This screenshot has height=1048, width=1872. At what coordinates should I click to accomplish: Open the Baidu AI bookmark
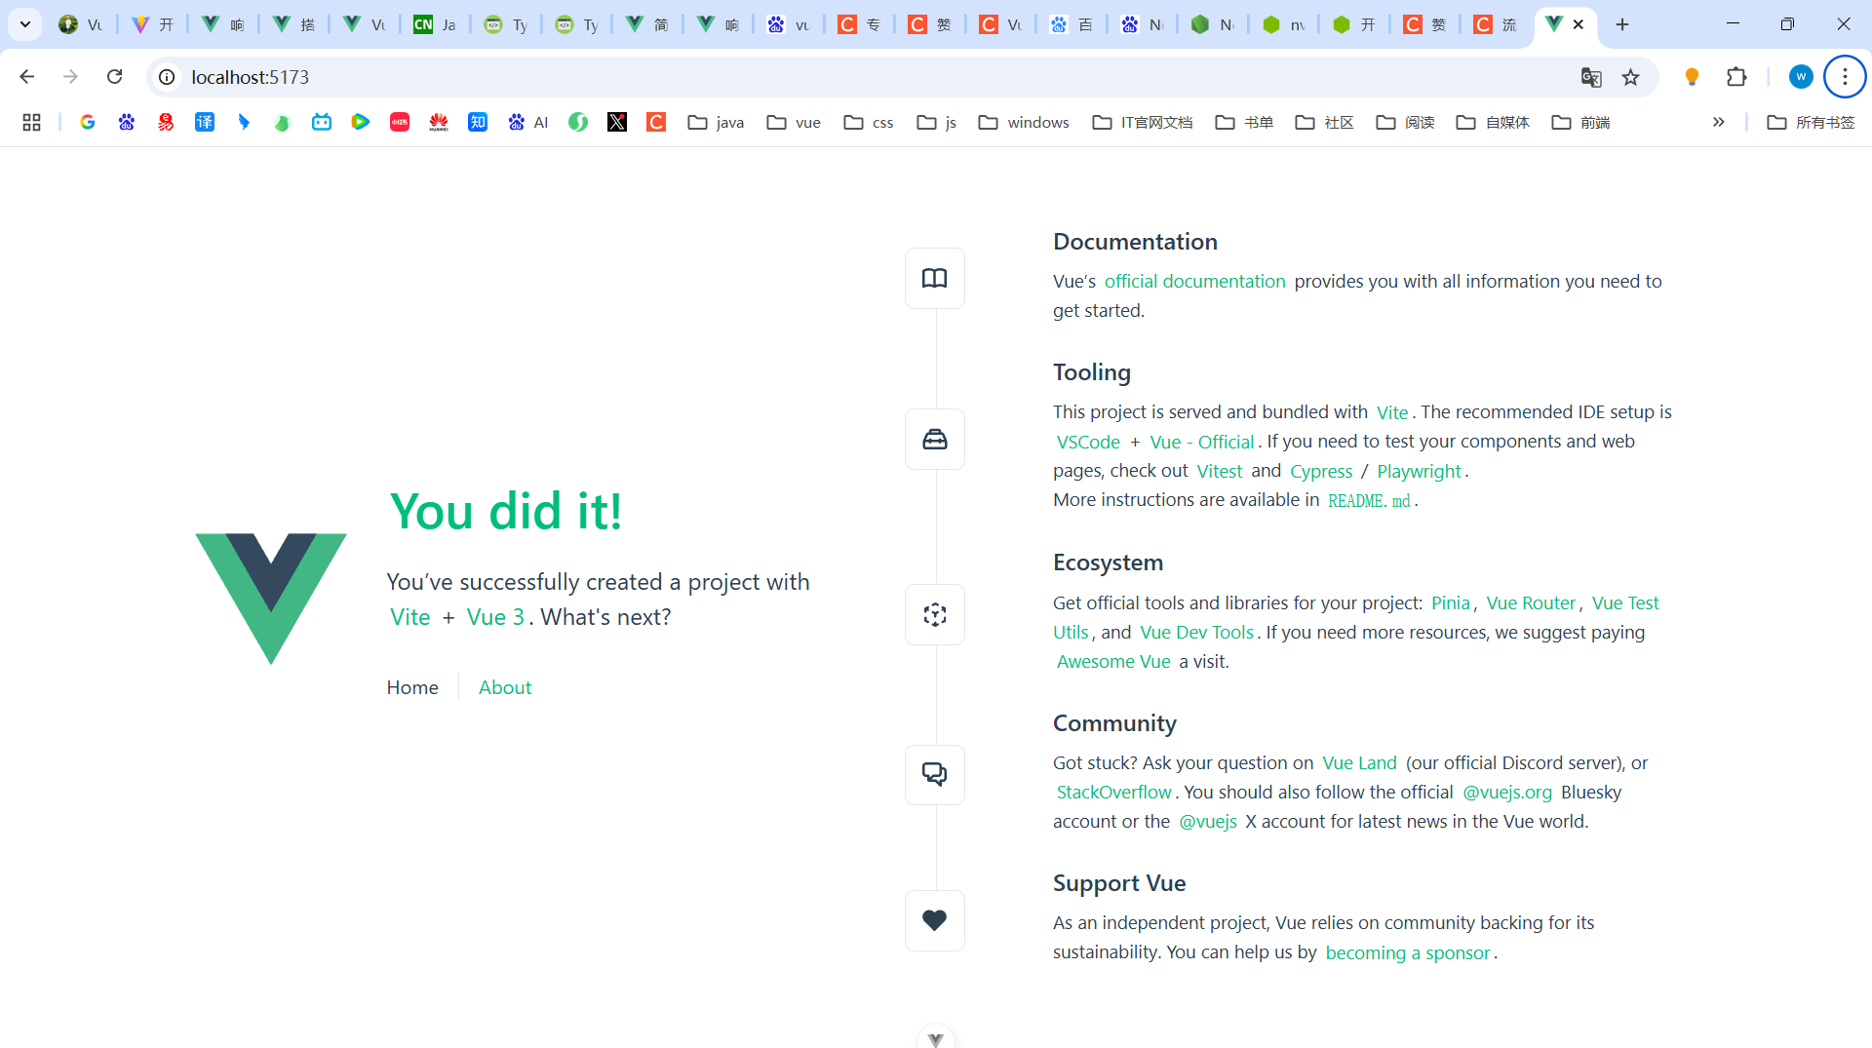point(527,122)
